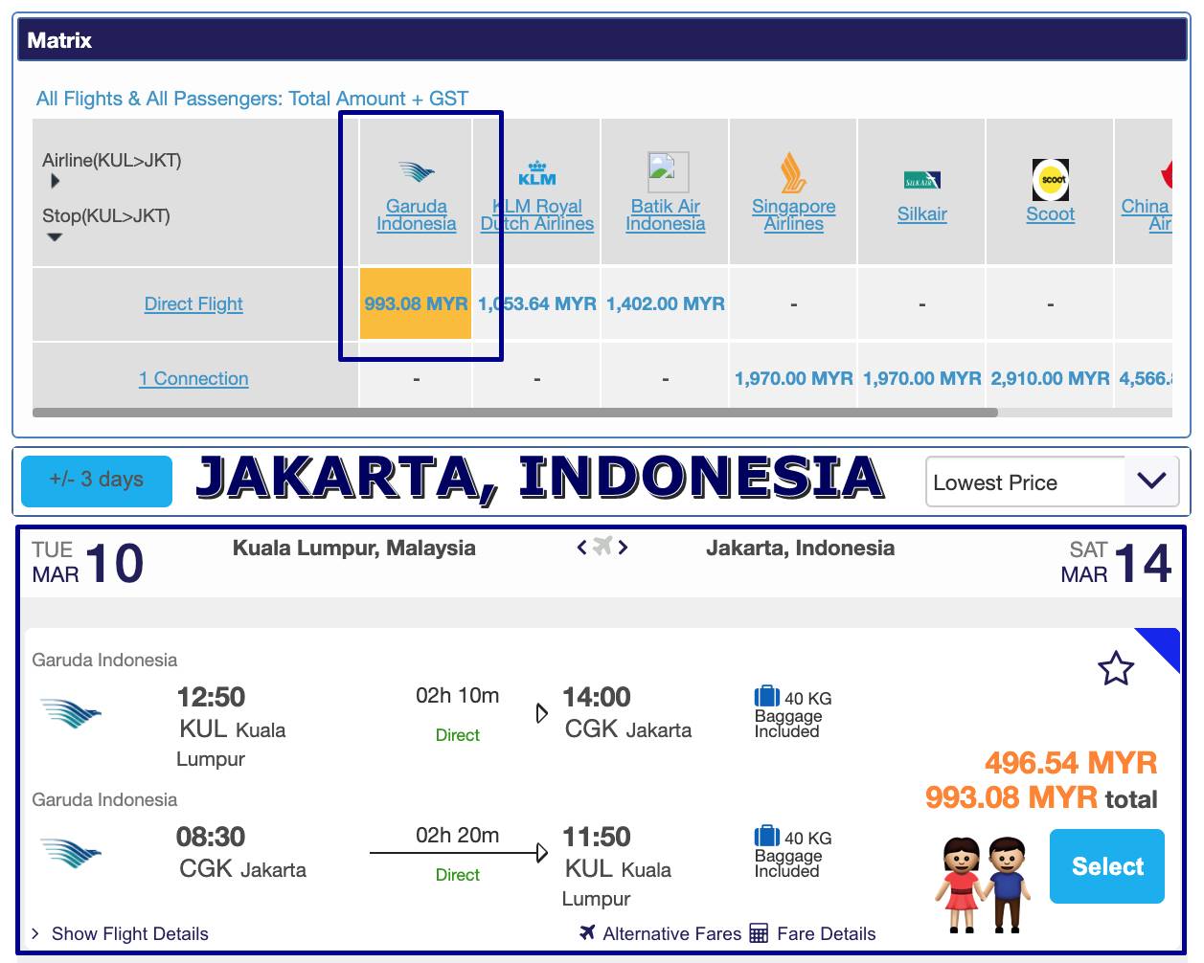
Task: Open the Singapore Airlines link
Action: click(793, 214)
